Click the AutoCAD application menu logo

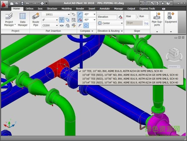coord(4,4)
